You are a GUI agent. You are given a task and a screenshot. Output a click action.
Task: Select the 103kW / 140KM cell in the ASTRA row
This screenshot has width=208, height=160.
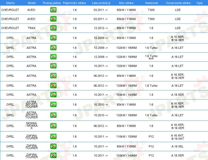(126, 95)
